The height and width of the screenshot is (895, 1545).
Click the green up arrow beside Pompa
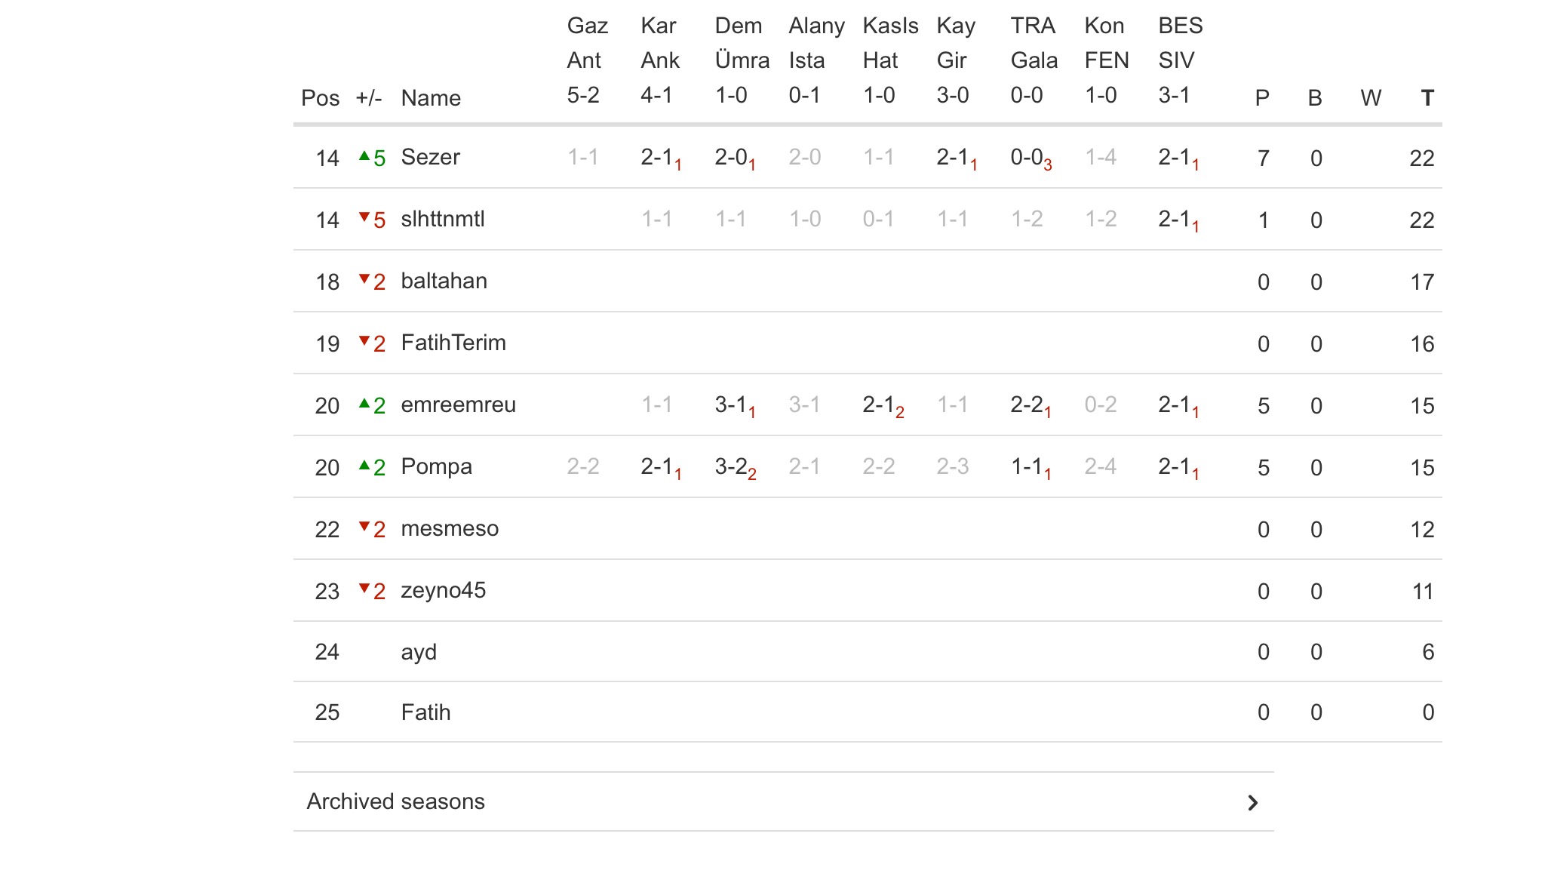coord(364,466)
